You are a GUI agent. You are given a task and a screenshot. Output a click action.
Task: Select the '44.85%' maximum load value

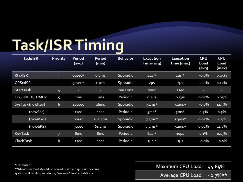(x=216, y=167)
